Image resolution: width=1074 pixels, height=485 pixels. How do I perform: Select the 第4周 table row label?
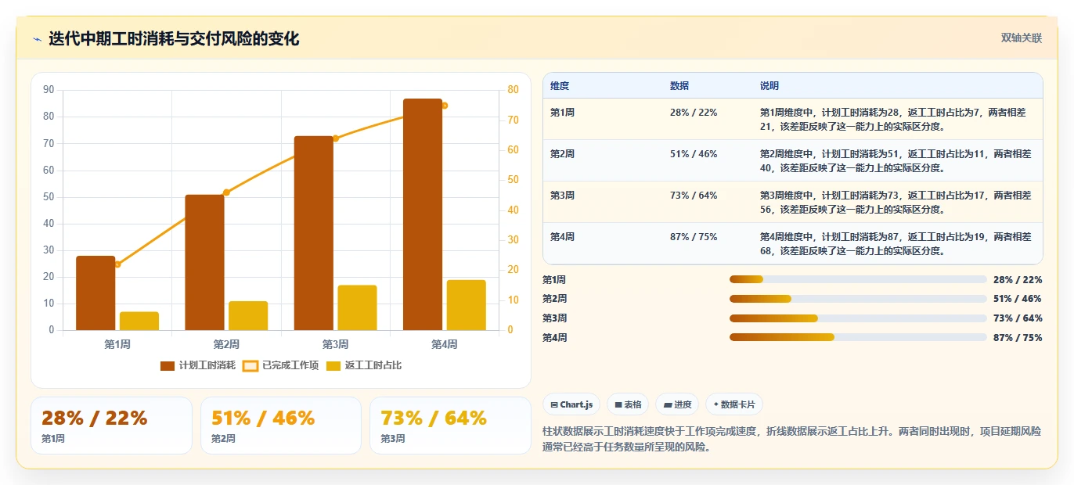point(562,237)
